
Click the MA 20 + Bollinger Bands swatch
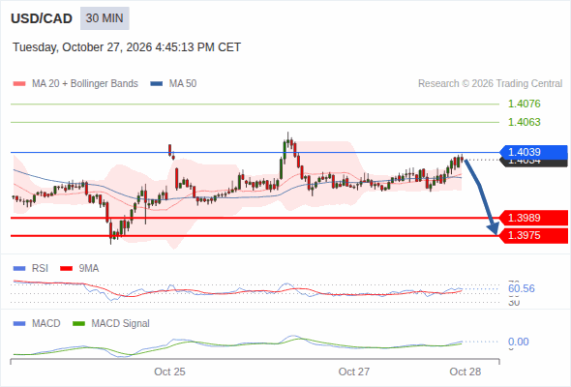19,84
